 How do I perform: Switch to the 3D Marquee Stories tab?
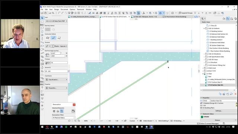coord(145,17)
